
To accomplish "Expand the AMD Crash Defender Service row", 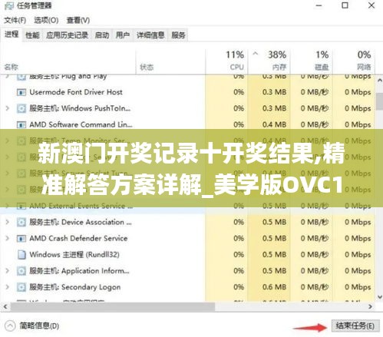I will coord(8,239).
